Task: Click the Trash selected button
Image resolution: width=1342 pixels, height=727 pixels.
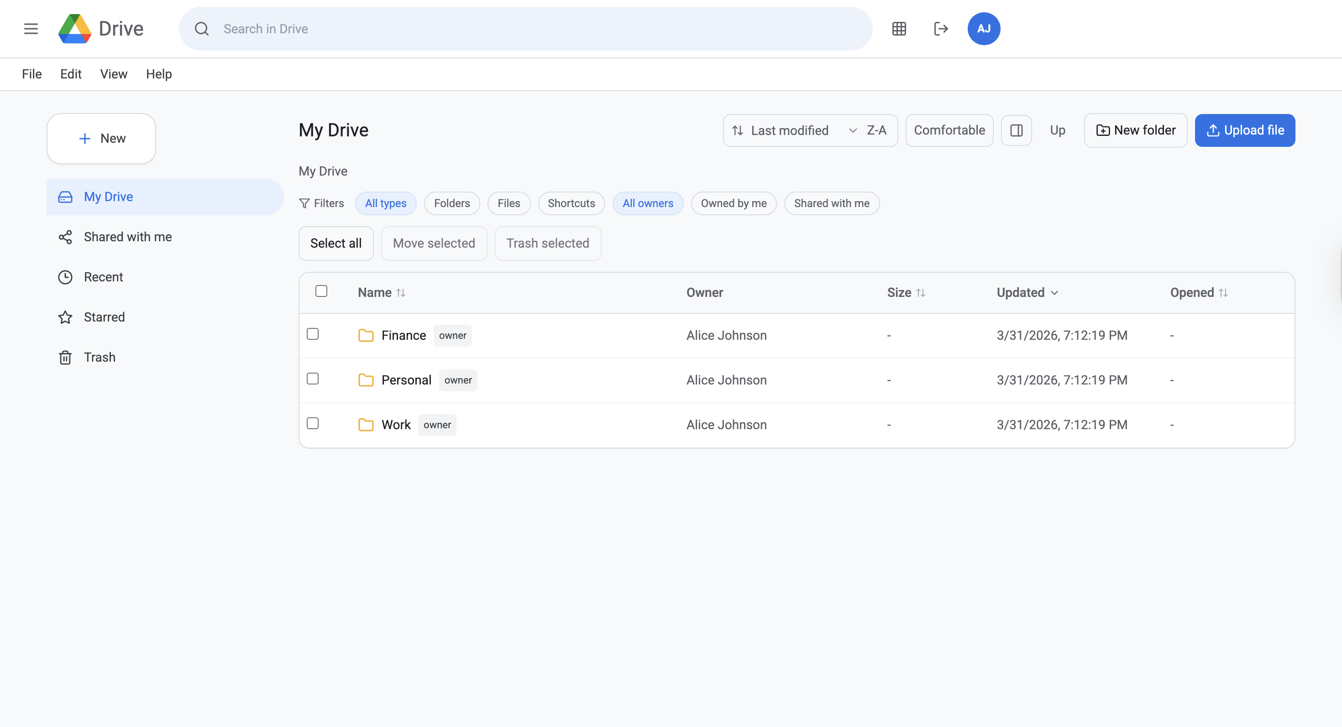Action: (x=548, y=244)
